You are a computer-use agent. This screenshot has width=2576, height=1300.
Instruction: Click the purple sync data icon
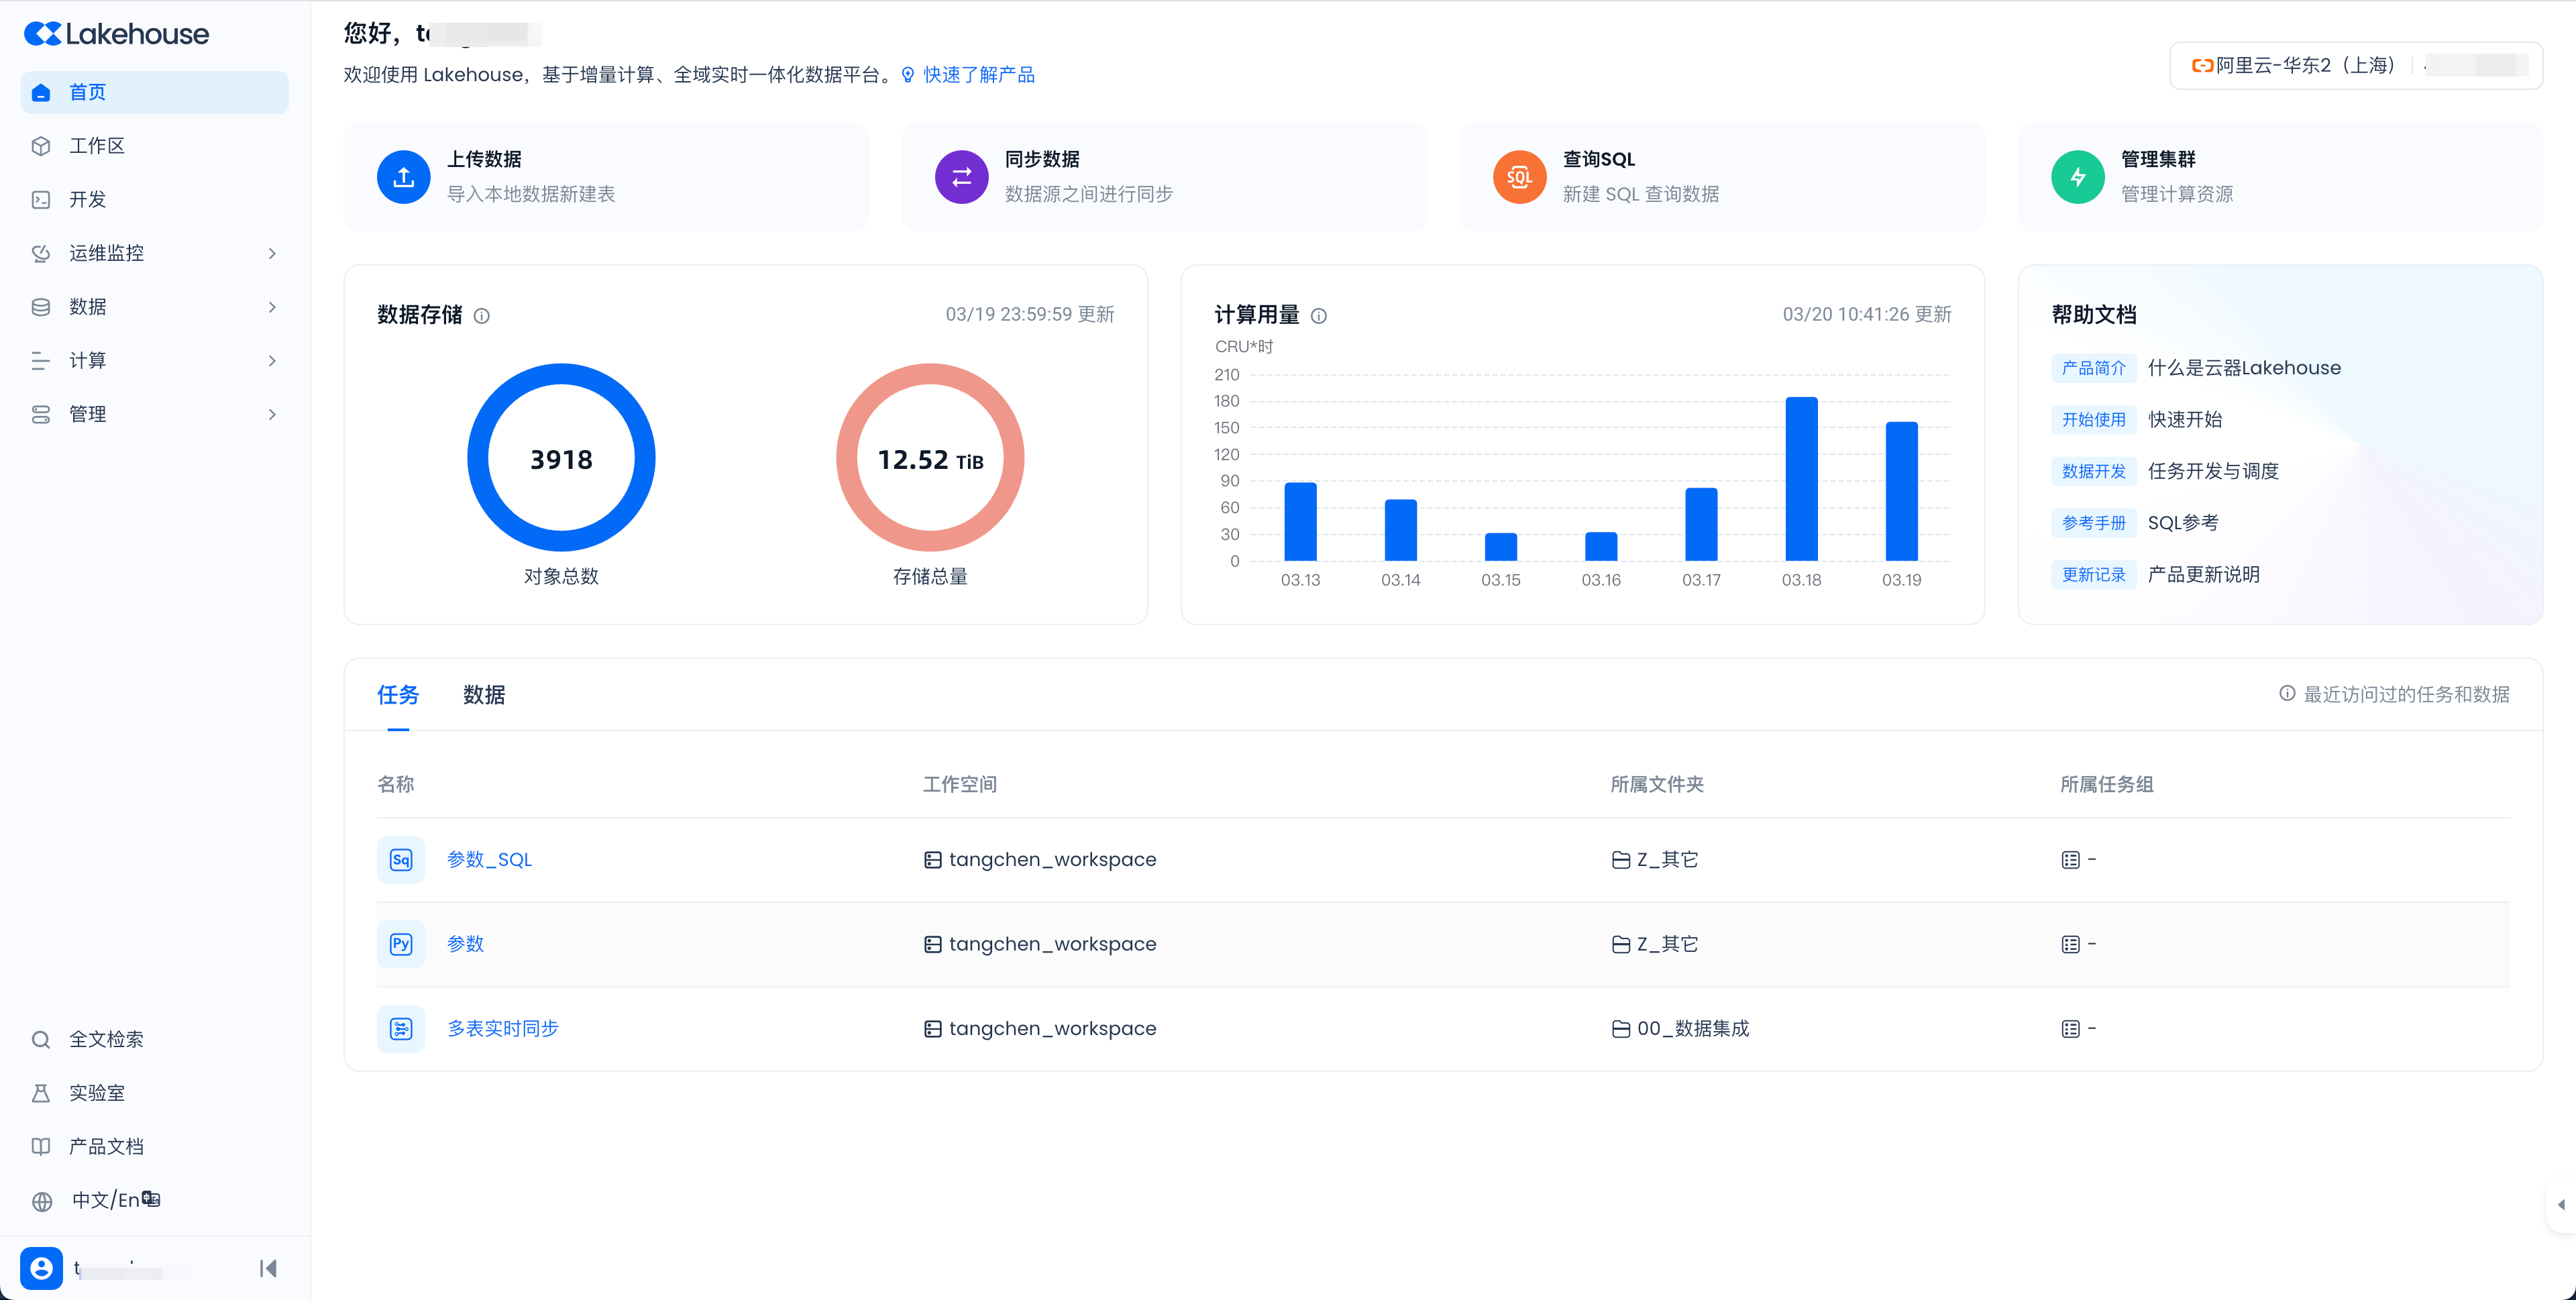pos(961,177)
